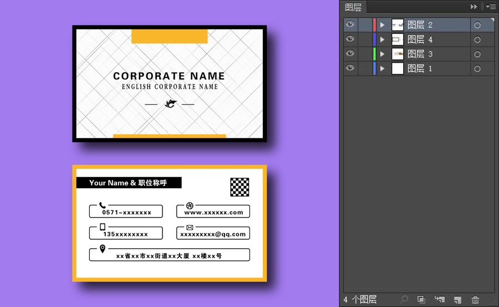
Task: Open the 图层 panel flyout menu
Action: [491, 6]
